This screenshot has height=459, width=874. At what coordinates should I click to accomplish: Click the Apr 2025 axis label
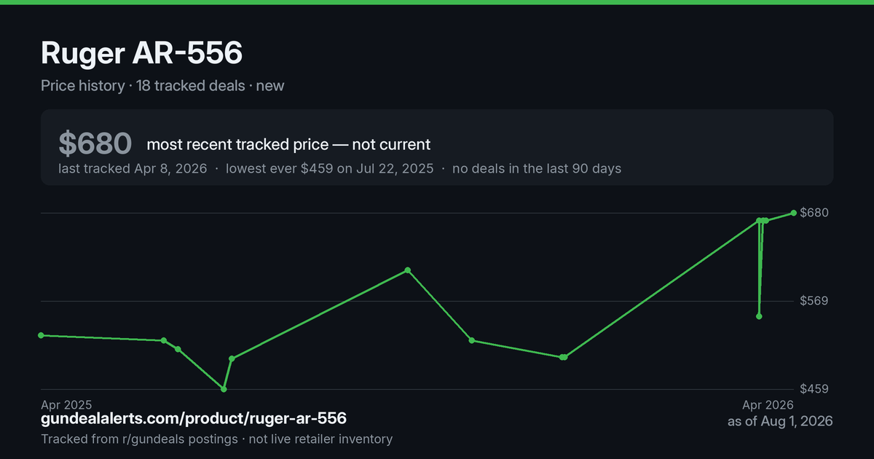(66, 404)
